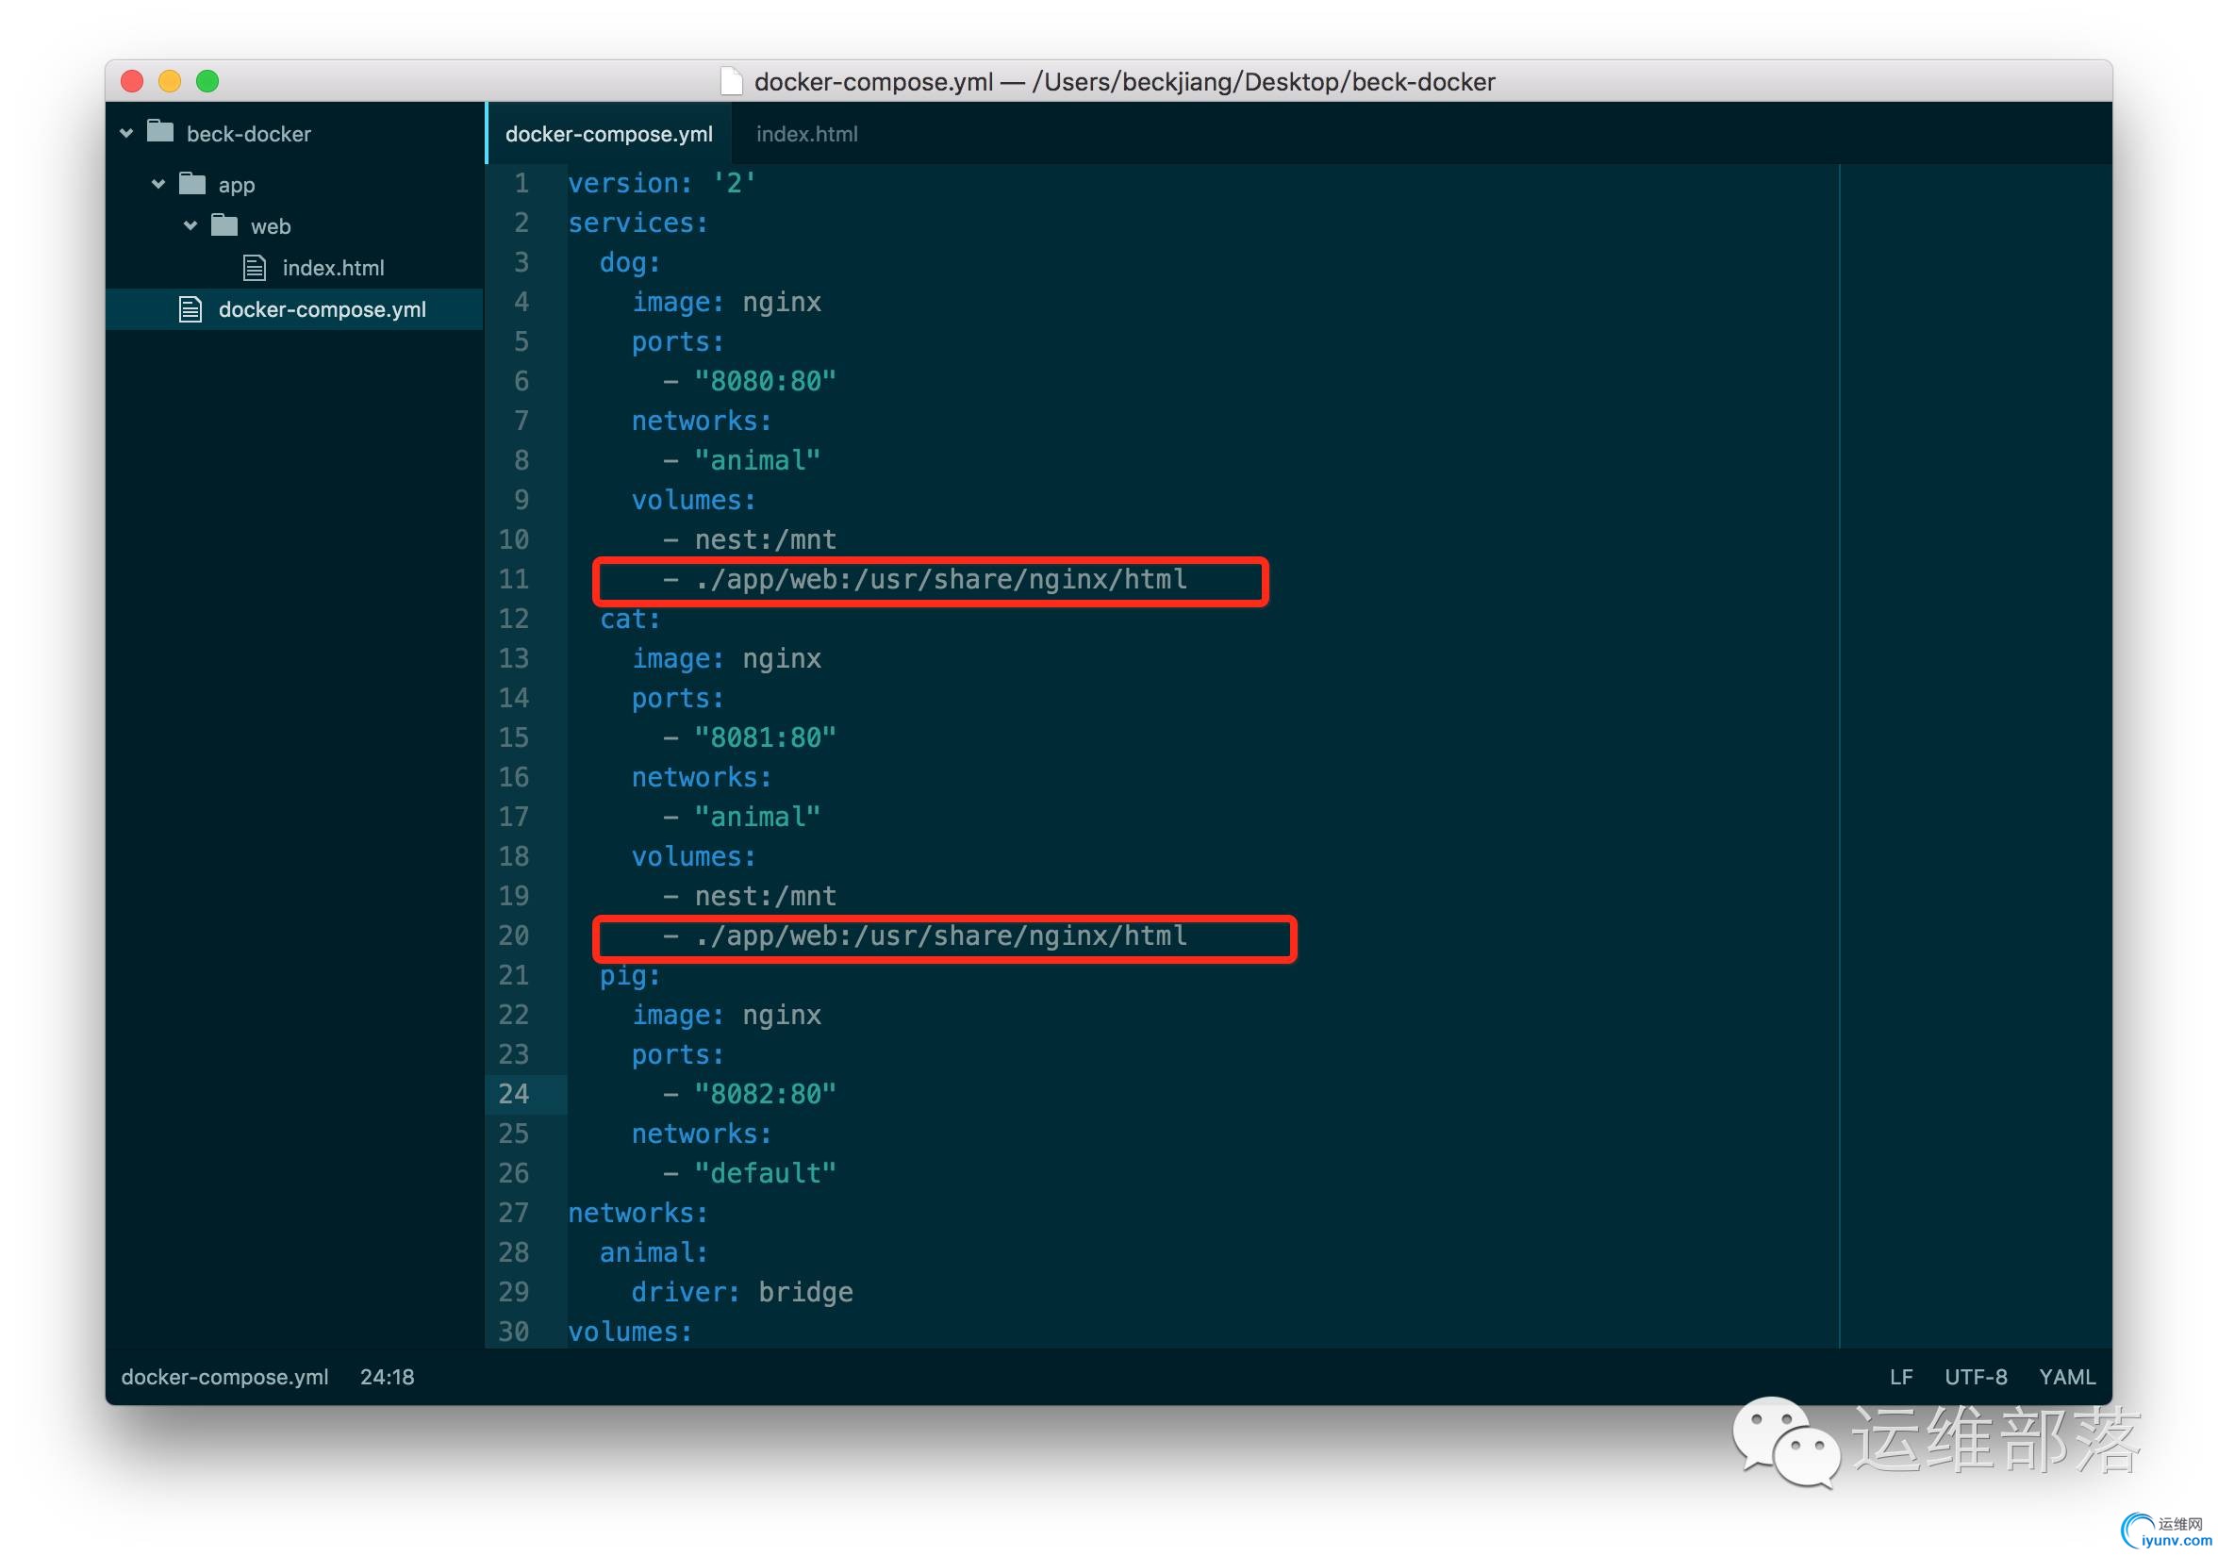
Task: Close the editor window with red button
Action: coord(132,81)
